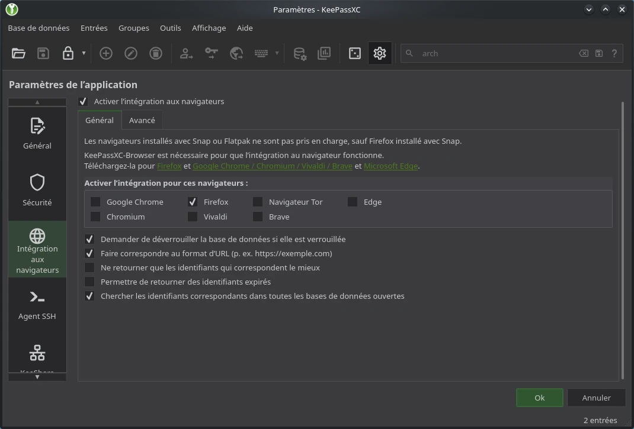This screenshot has height=429, width=634.
Task: Open the Entrées menu
Action: (x=94, y=28)
